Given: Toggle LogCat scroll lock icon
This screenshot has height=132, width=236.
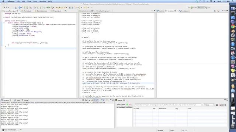Looking at the screenshot, I should click(x=225, y=105).
